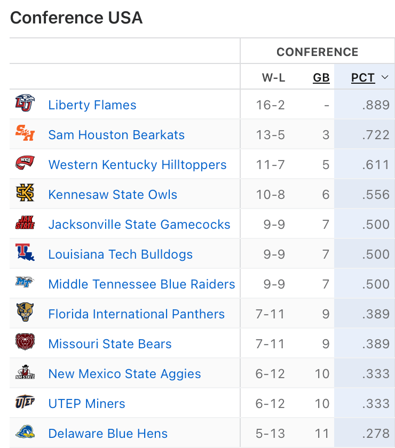Toggle sort arrow next to PCT
Viewport: 395px width, 448px height.
(385, 78)
